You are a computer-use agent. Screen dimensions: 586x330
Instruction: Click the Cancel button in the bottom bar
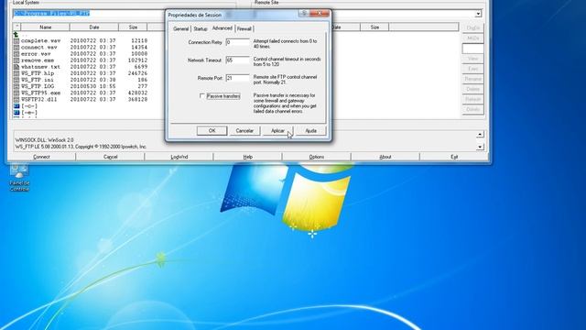(x=110, y=157)
